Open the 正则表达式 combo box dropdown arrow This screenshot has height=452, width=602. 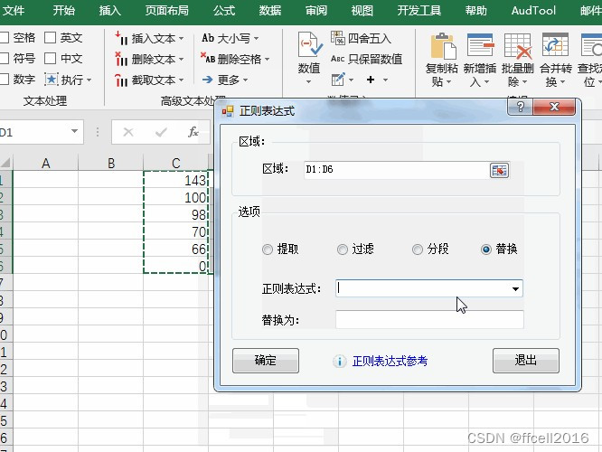[x=515, y=288]
